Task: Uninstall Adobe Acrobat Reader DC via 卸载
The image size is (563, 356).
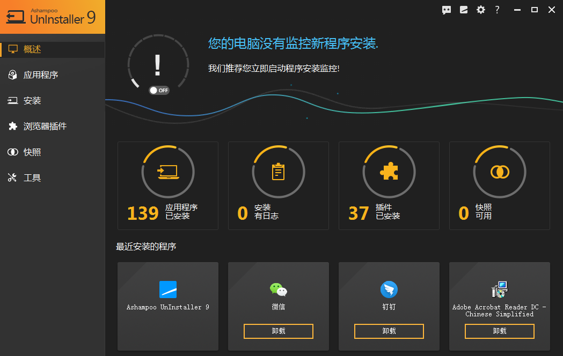Action: (500, 331)
